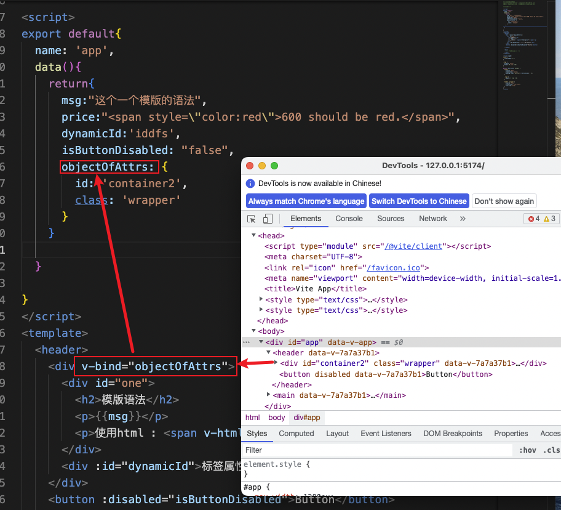Toggle the device toolbar icon
Screen dimensions: 561x510
(268, 219)
